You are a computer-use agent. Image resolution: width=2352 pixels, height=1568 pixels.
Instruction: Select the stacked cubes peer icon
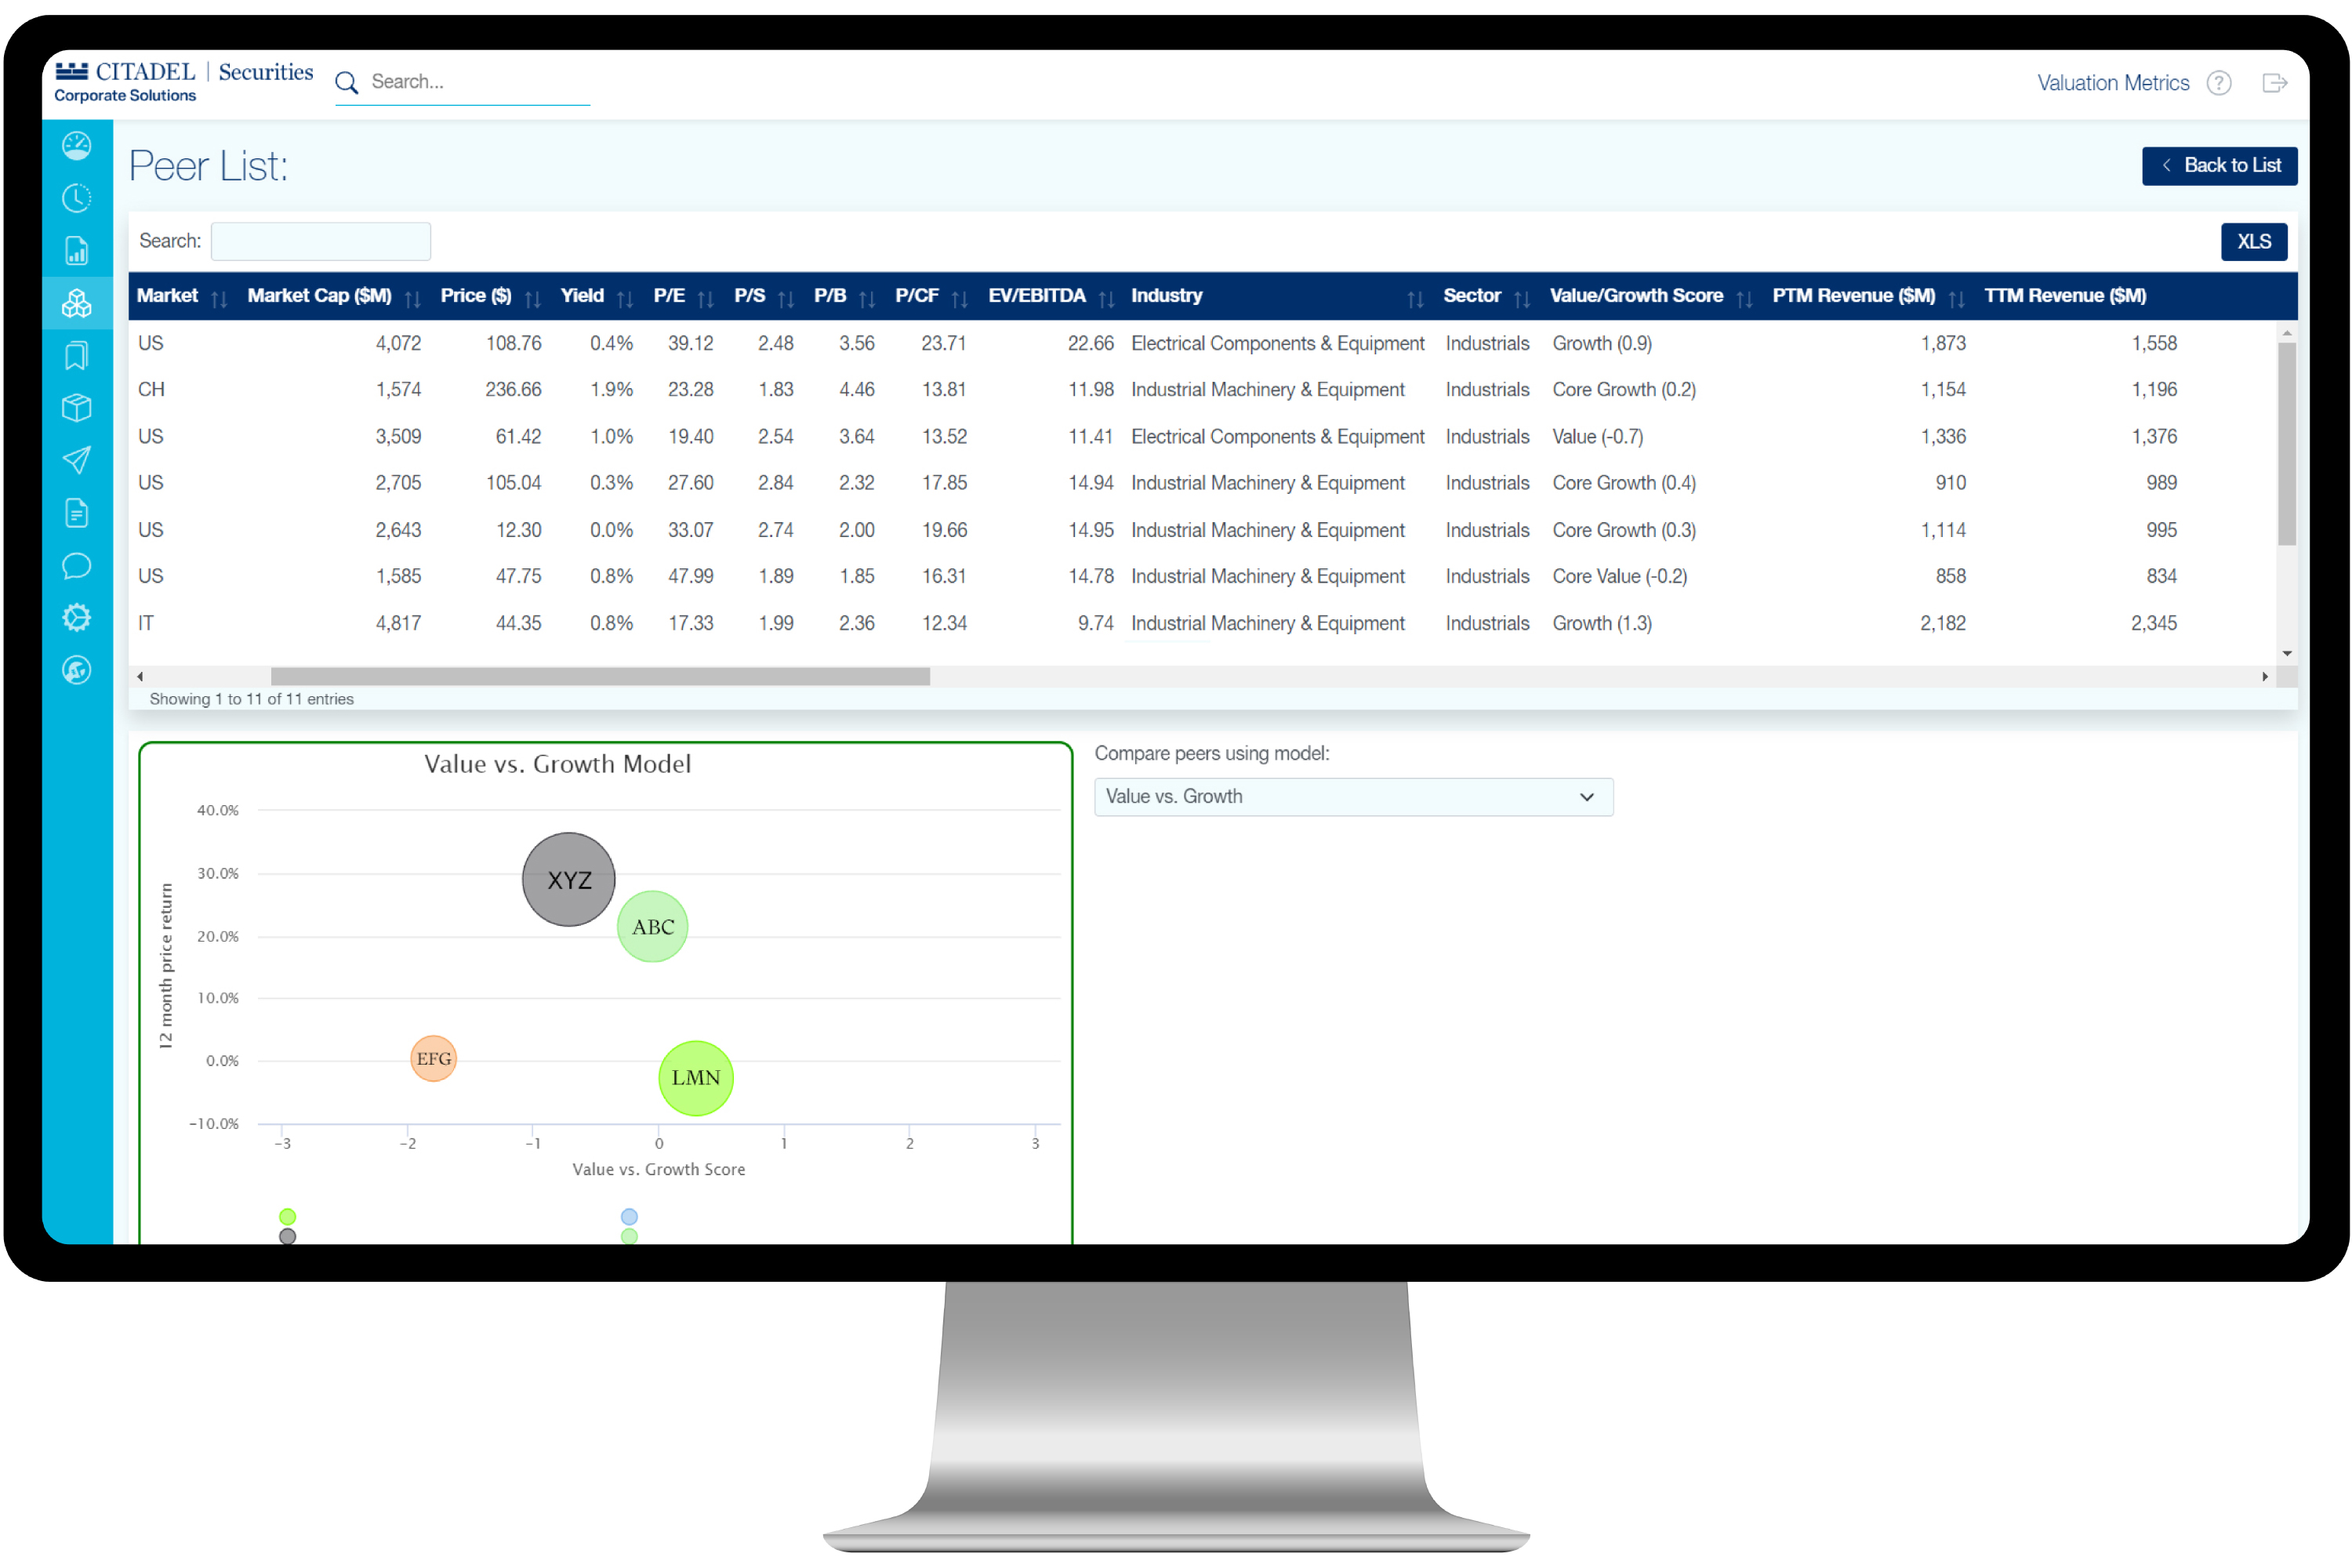(77, 303)
